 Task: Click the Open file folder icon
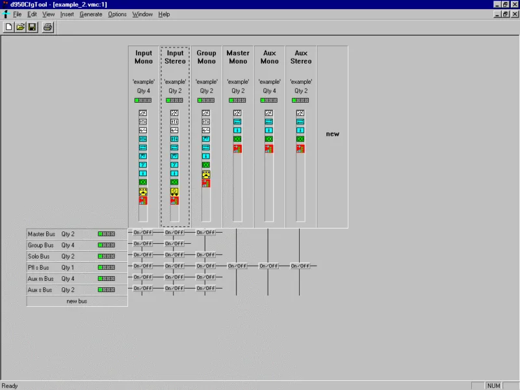coord(21,27)
